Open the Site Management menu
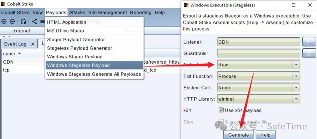317x139 pixels. tap(107, 13)
